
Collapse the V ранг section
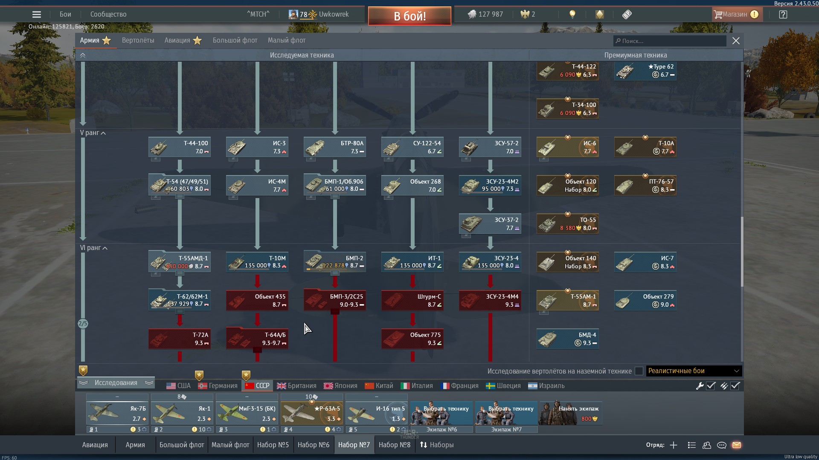(x=93, y=133)
